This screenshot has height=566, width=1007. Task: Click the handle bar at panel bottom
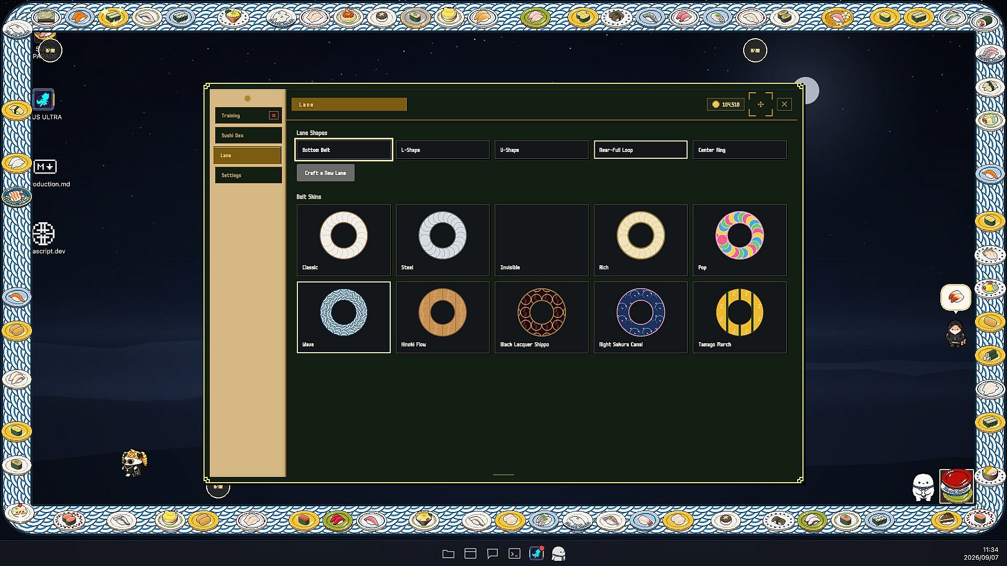tap(504, 475)
